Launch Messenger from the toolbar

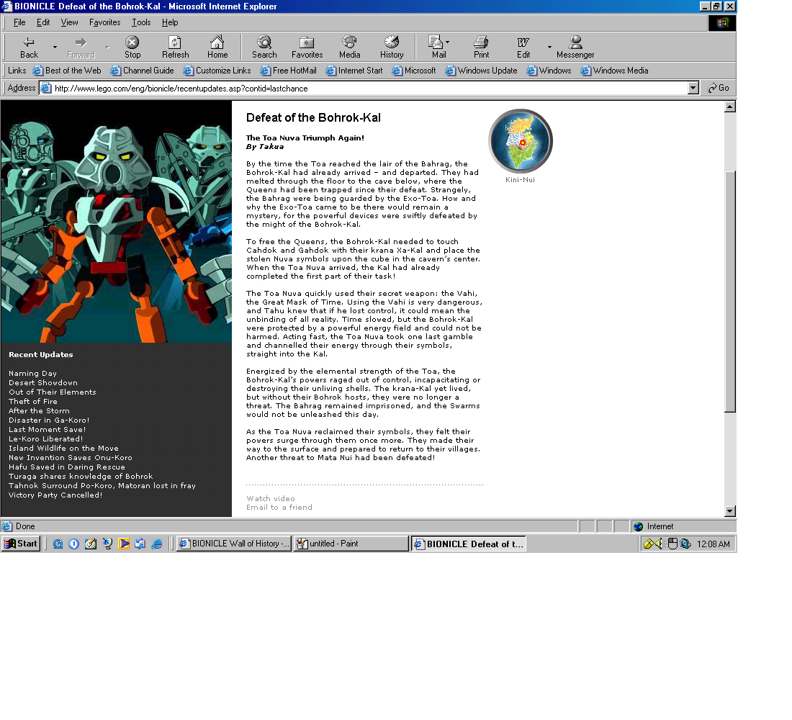[575, 48]
